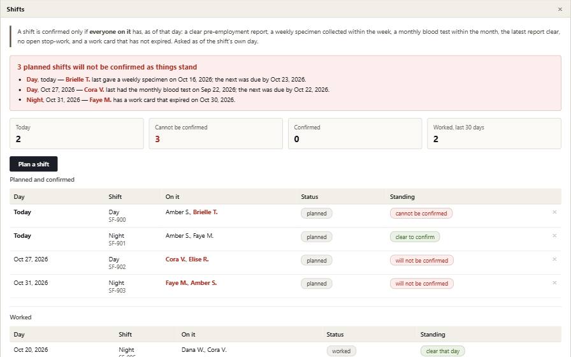Click the planned status of SF-901
The image size is (571, 357).
[317, 237]
